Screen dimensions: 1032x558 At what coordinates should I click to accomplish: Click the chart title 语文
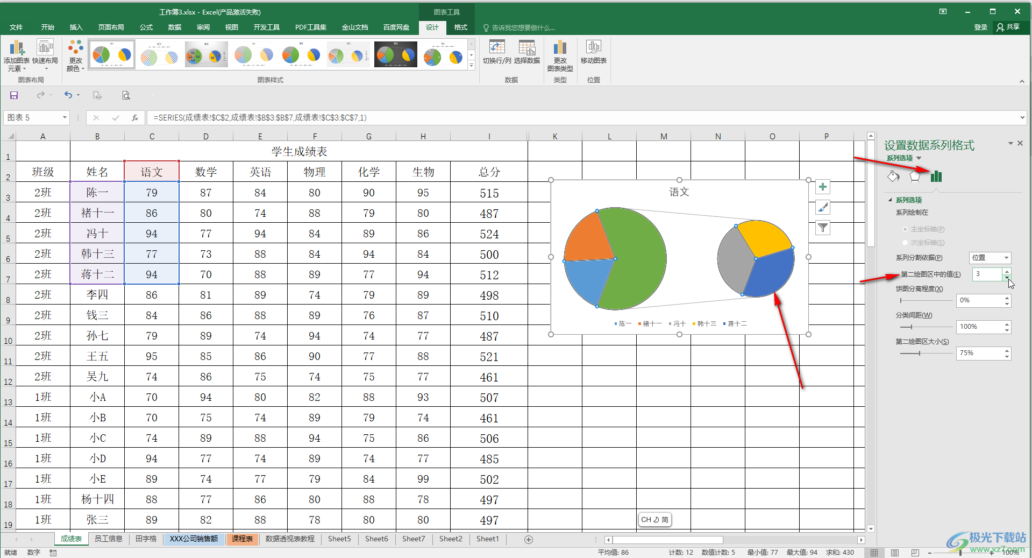pyautogui.click(x=679, y=192)
